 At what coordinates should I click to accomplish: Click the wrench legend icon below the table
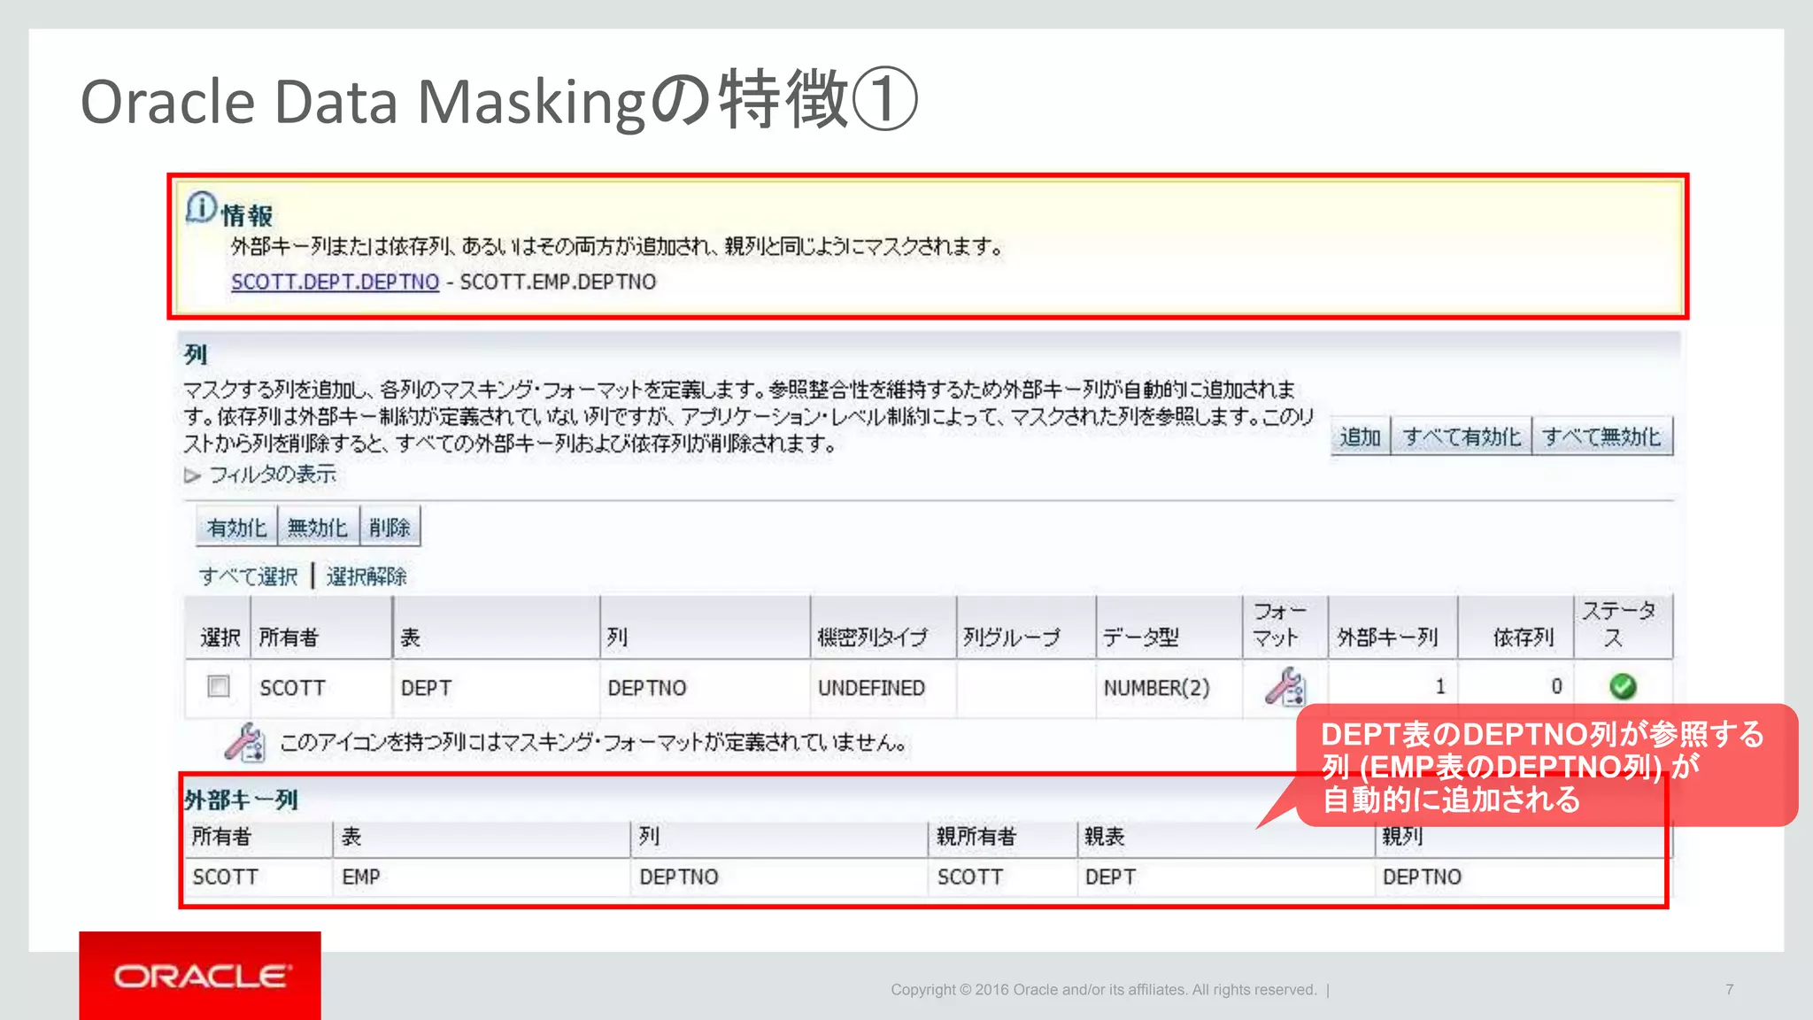(x=244, y=742)
